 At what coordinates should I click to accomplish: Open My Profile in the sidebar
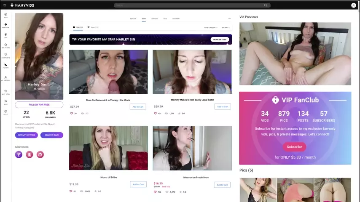coord(5,78)
